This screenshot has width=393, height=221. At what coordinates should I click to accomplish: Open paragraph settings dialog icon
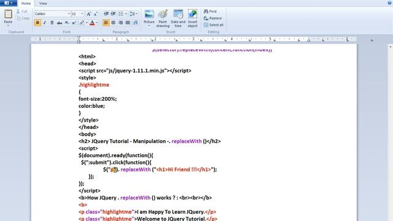pyautogui.click(x=135, y=23)
